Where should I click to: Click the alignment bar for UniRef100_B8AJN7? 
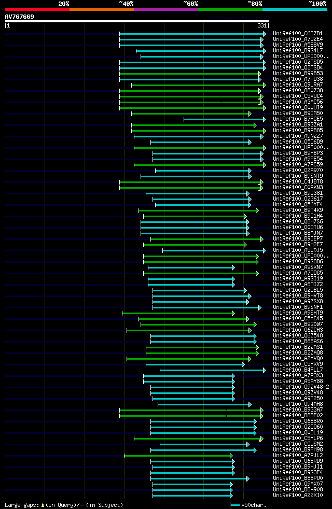click(x=195, y=233)
